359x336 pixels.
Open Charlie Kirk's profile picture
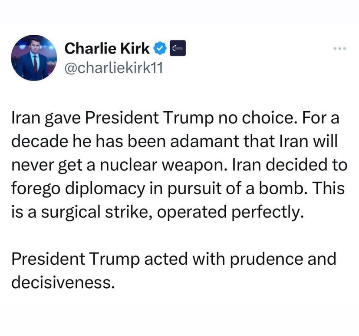click(x=34, y=58)
